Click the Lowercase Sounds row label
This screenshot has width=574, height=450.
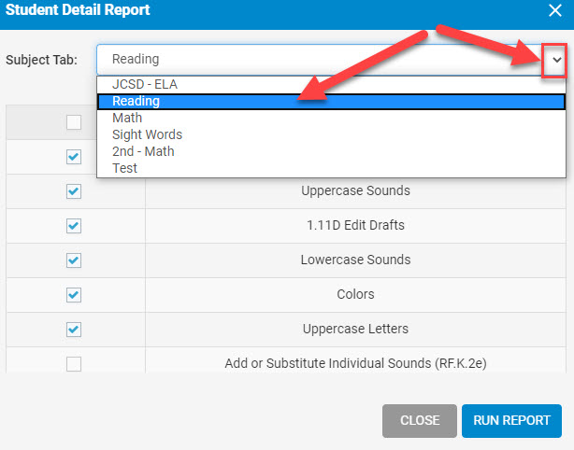(x=355, y=260)
